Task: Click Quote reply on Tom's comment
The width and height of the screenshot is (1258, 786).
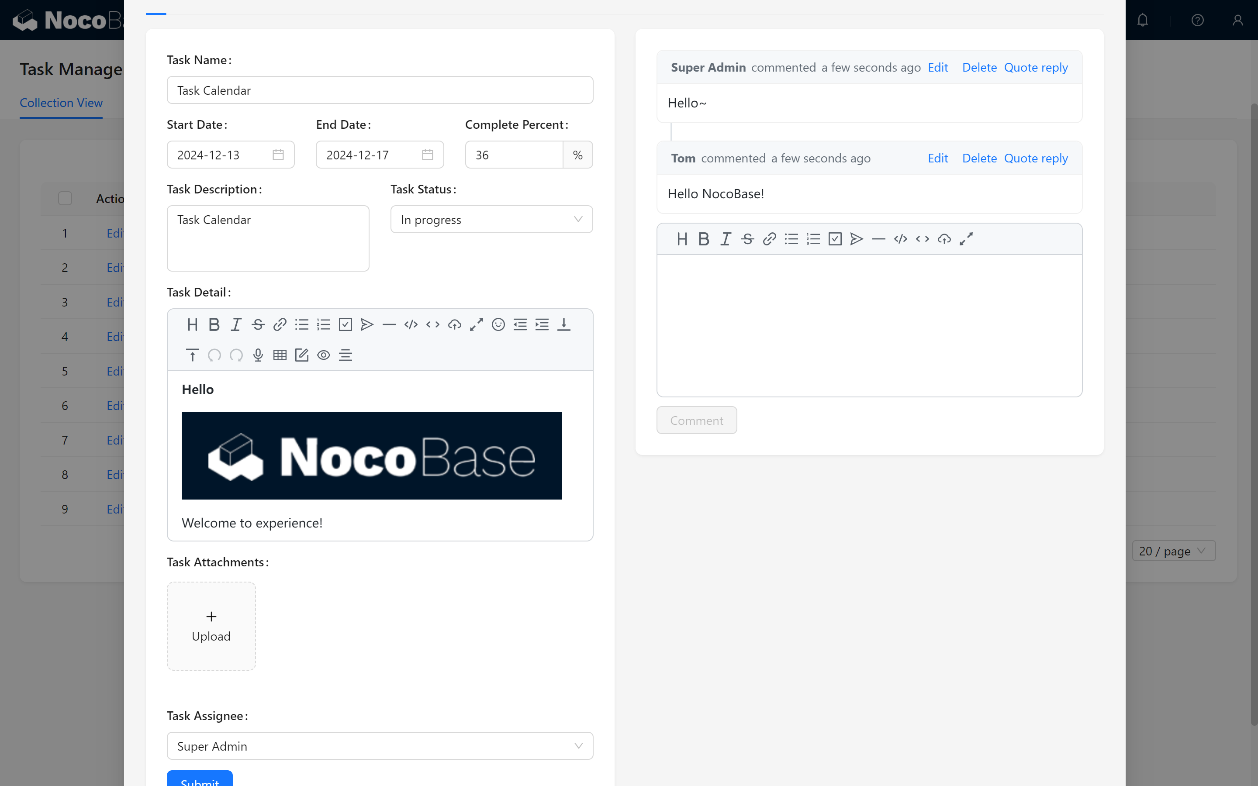Action: (1036, 159)
